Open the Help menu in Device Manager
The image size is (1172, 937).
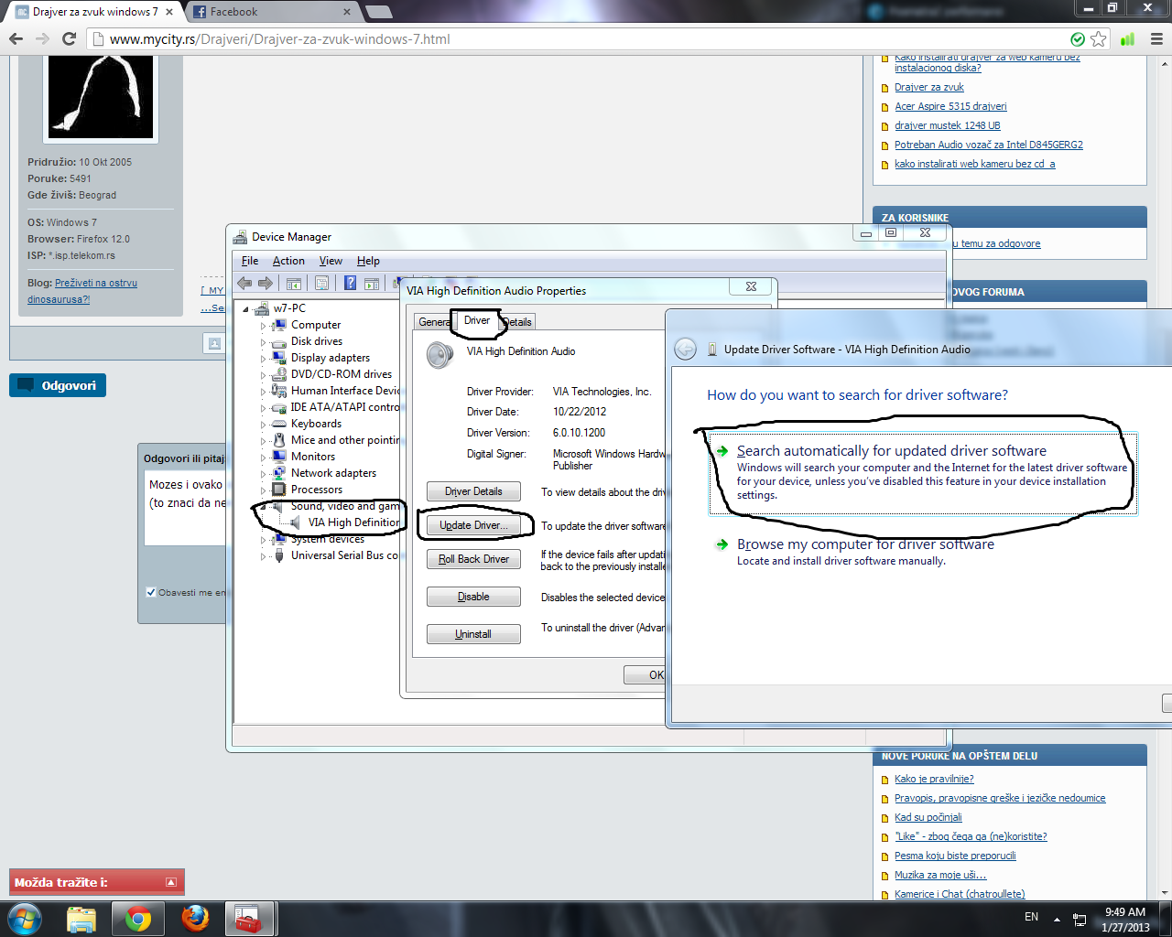coord(368,261)
